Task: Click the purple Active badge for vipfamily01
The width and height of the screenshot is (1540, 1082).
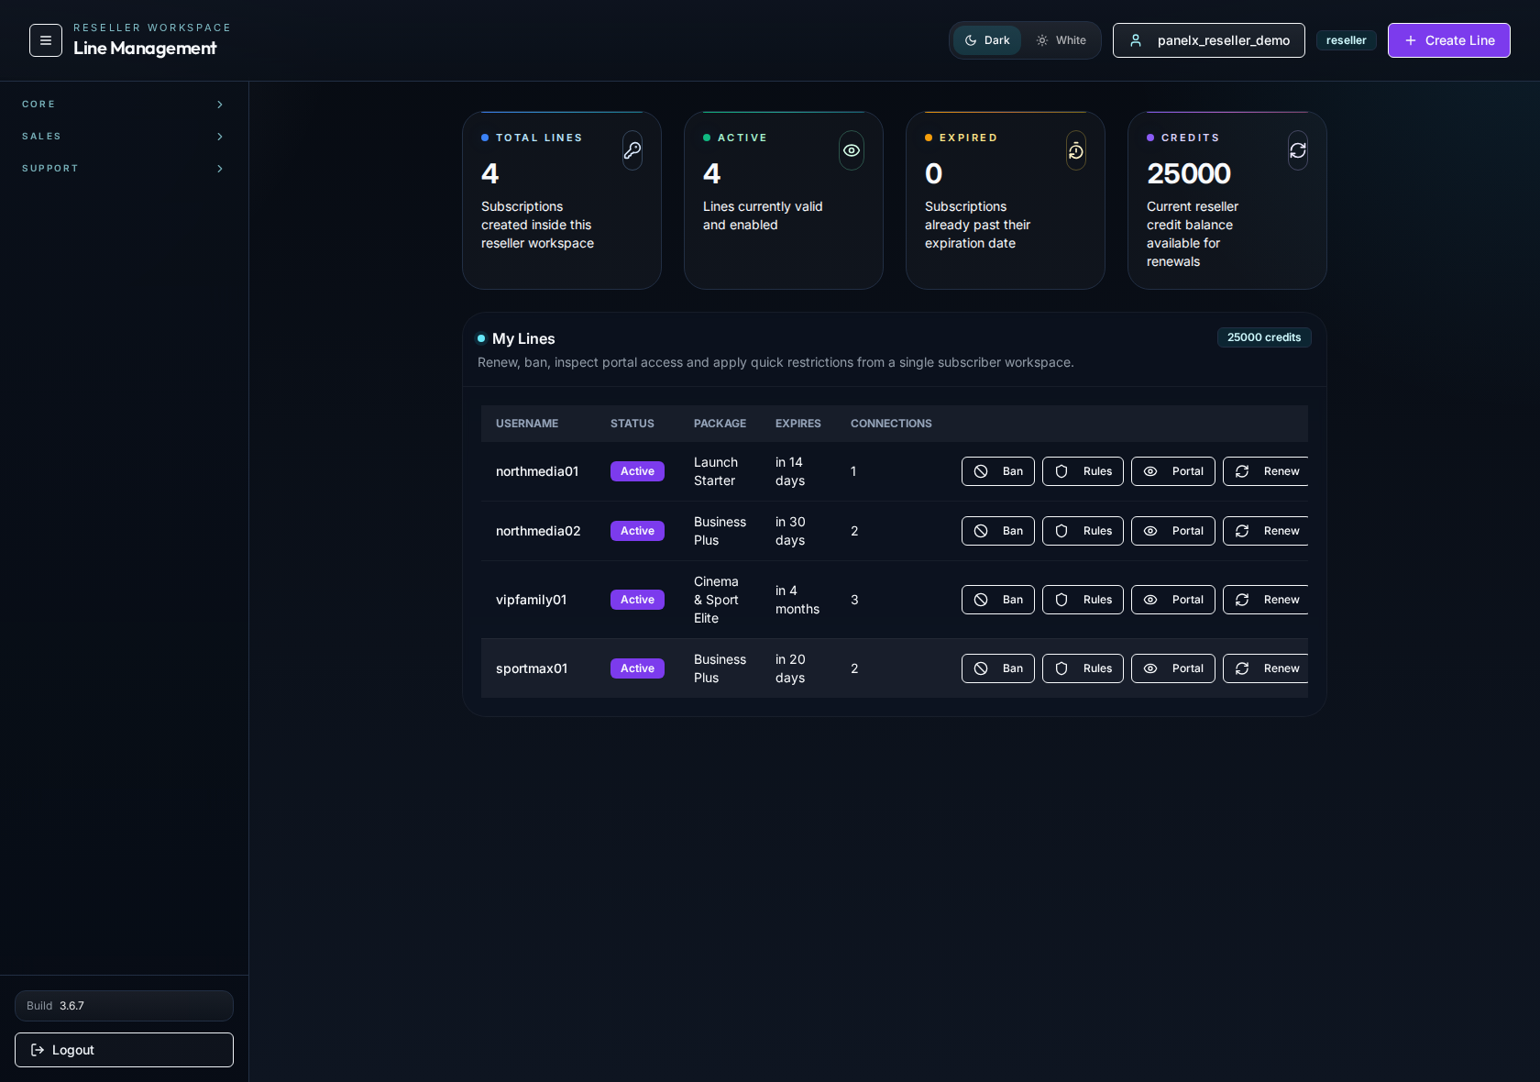Action: click(636, 600)
